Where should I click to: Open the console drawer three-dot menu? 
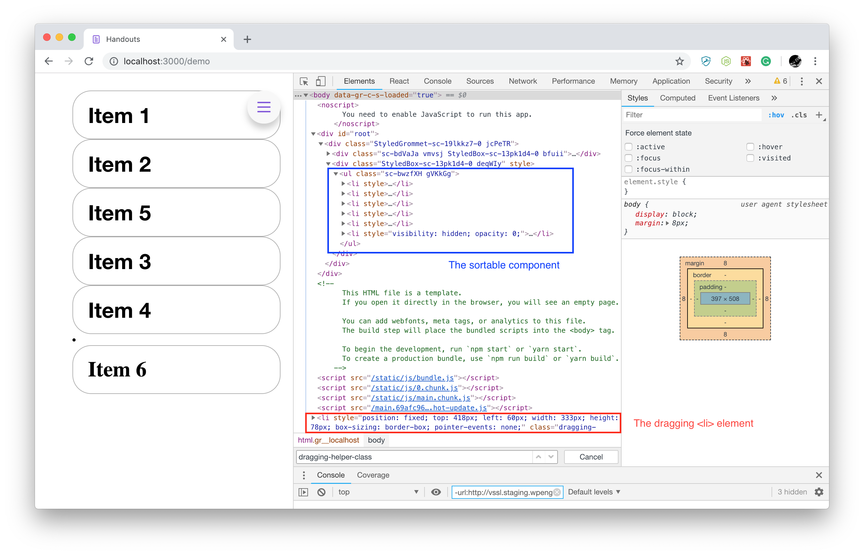click(304, 475)
